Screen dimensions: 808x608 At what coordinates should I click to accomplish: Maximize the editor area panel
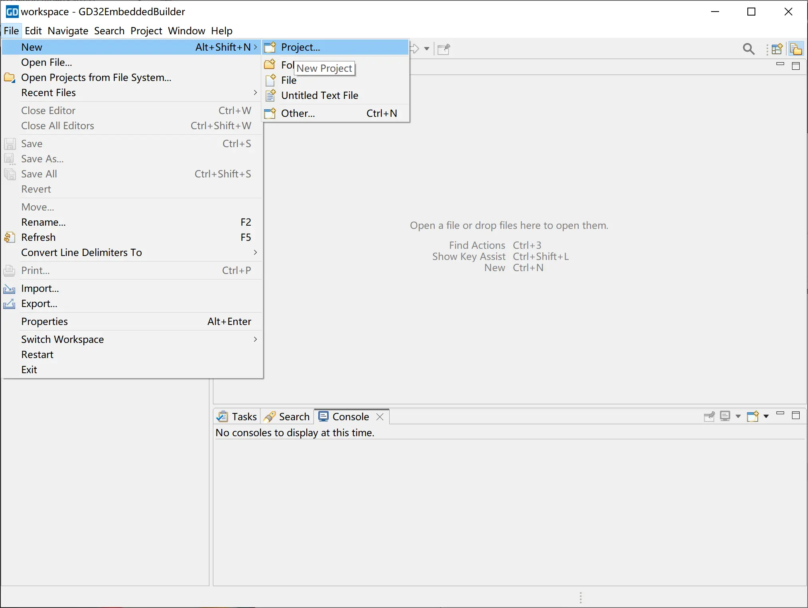796,66
